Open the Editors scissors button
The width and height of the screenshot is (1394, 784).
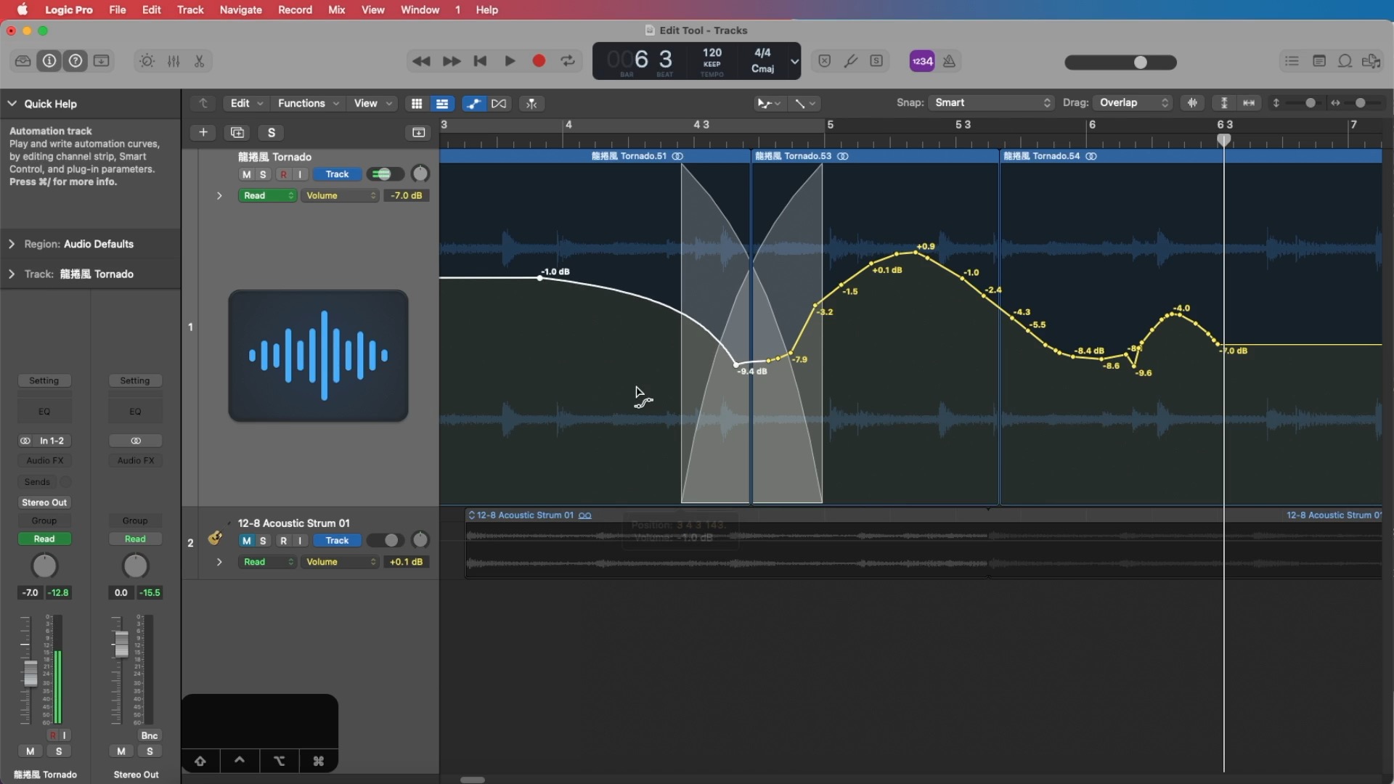(199, 61)
